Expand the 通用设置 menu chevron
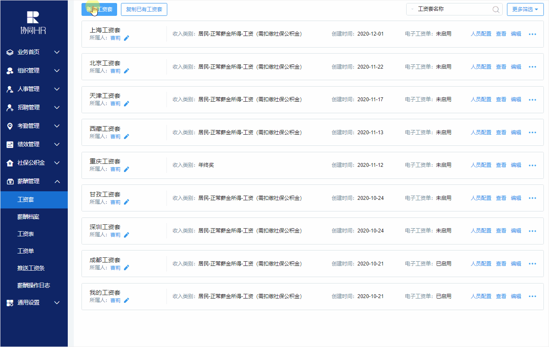This screenshot has width=549, height=347. click(57, 303)
